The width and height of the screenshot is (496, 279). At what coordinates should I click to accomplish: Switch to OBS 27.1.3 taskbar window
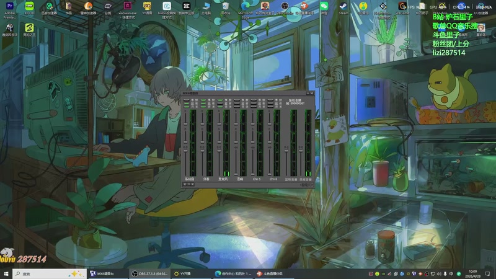(149, 273)
